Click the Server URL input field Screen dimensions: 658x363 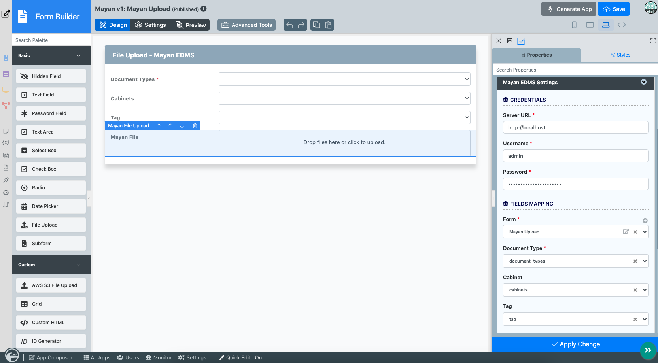[x=575, y=127]
